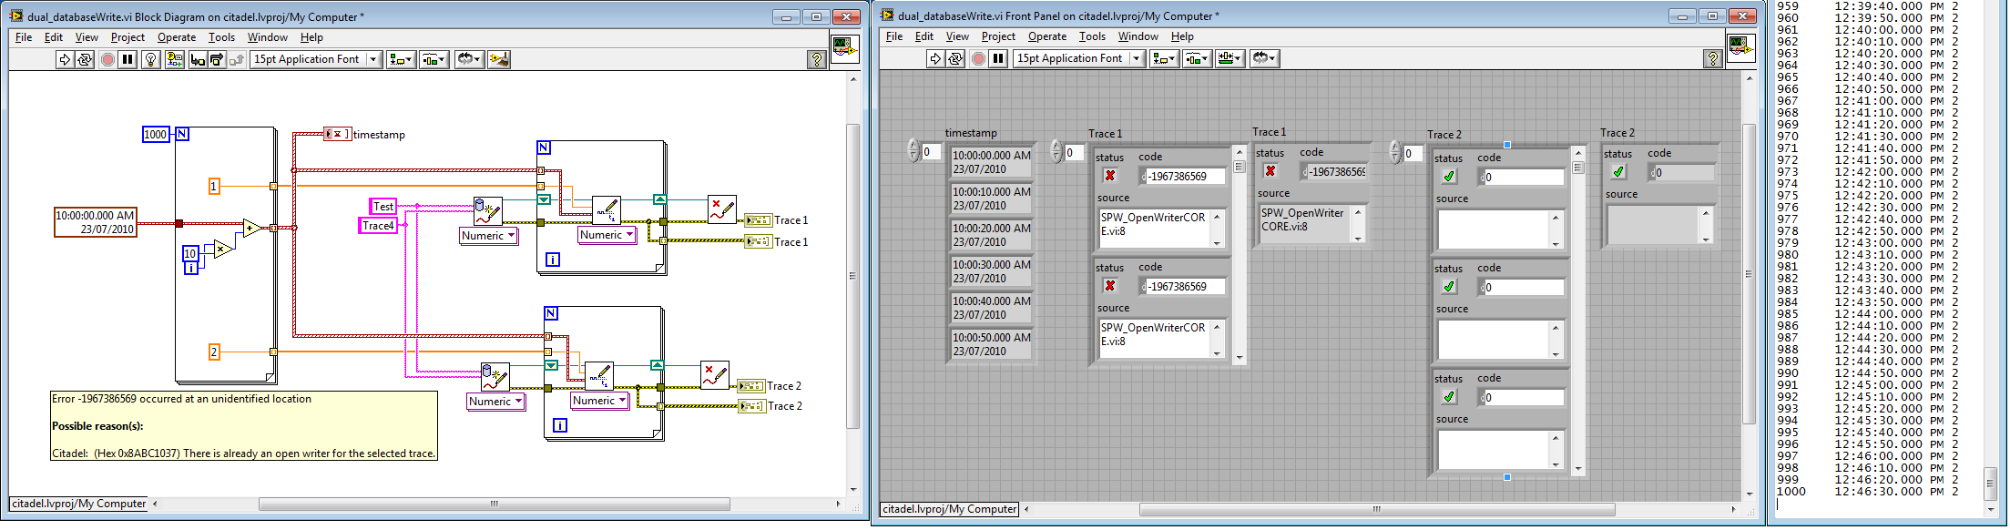This screenshot has width=2010, height=530.
Task: Open Align Objects dropdown in Front Panel
Action: tap(1164, 58)
